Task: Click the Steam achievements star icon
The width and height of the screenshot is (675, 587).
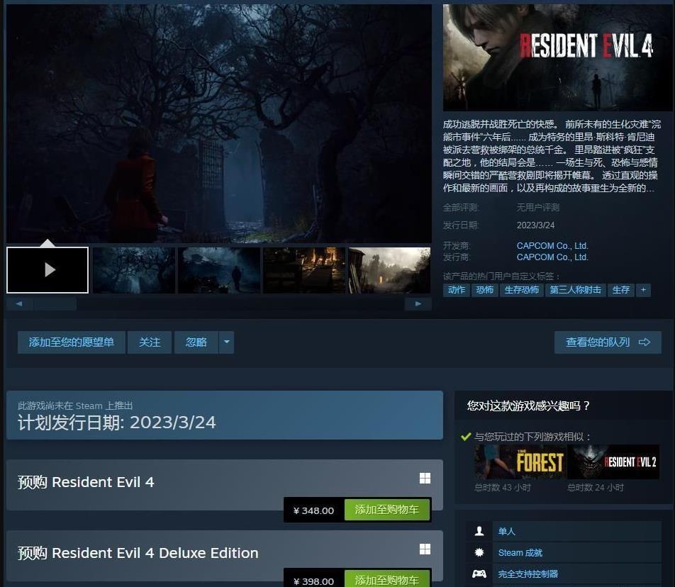Action: pos(479,552)
